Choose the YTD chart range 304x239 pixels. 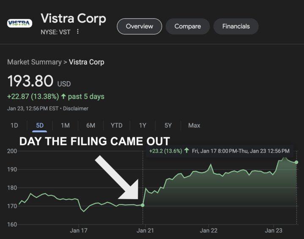pos(116,125)
